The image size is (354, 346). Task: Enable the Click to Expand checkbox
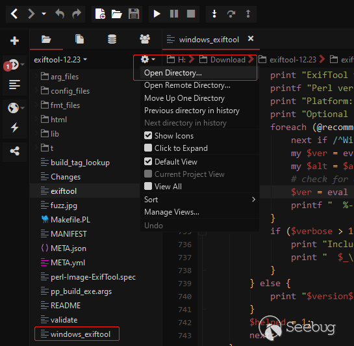[148, 148]
